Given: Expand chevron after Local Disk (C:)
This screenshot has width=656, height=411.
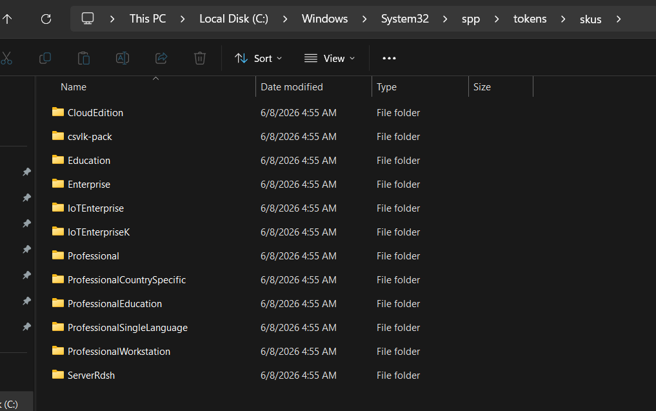Looking at the screenshot, I should [x=285, y=19].
